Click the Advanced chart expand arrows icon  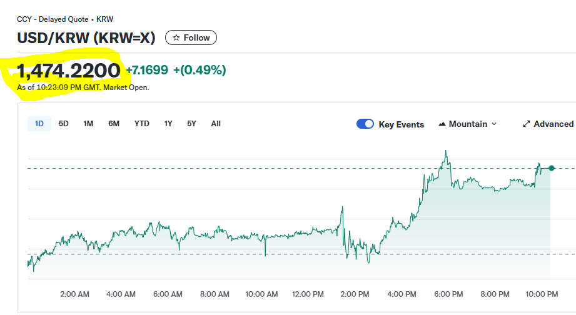(x=527, y=124)
